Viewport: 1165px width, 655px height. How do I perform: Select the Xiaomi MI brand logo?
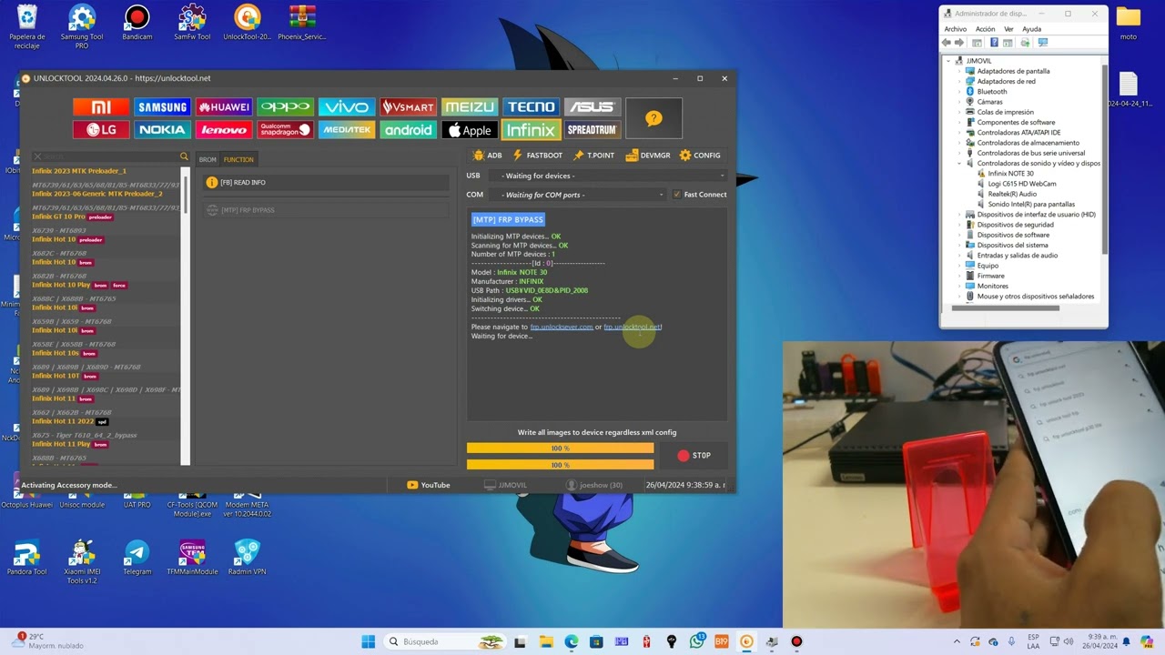(101, 107)
